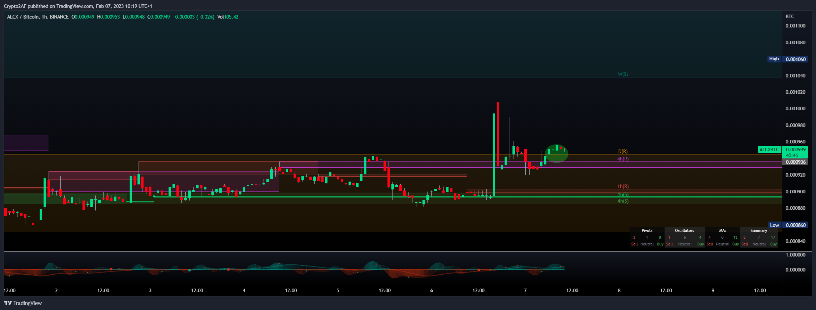Click the Low label tag

tap(774, 225)
